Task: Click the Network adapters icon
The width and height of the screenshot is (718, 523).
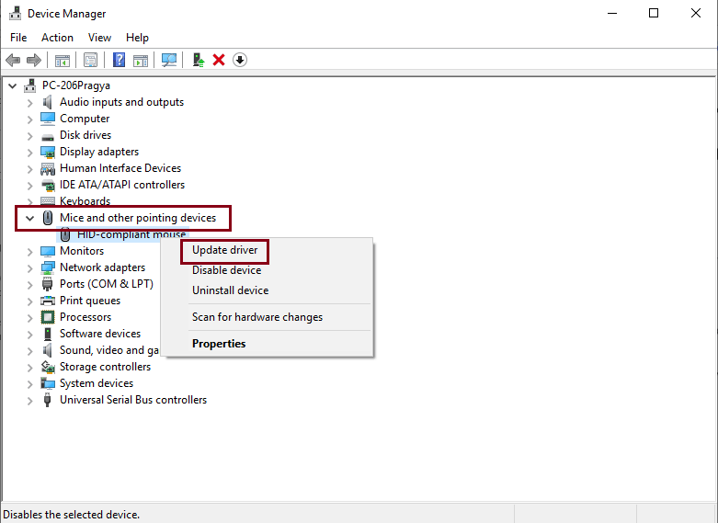Action: (48, 267)
